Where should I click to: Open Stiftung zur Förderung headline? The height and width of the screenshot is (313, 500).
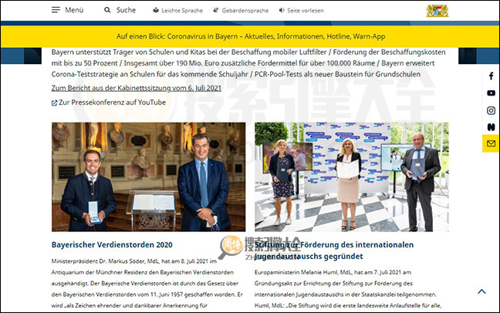tap(334, 251)
